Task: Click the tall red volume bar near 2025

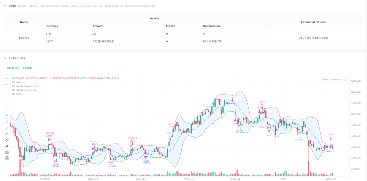Action: coord(309,169)
